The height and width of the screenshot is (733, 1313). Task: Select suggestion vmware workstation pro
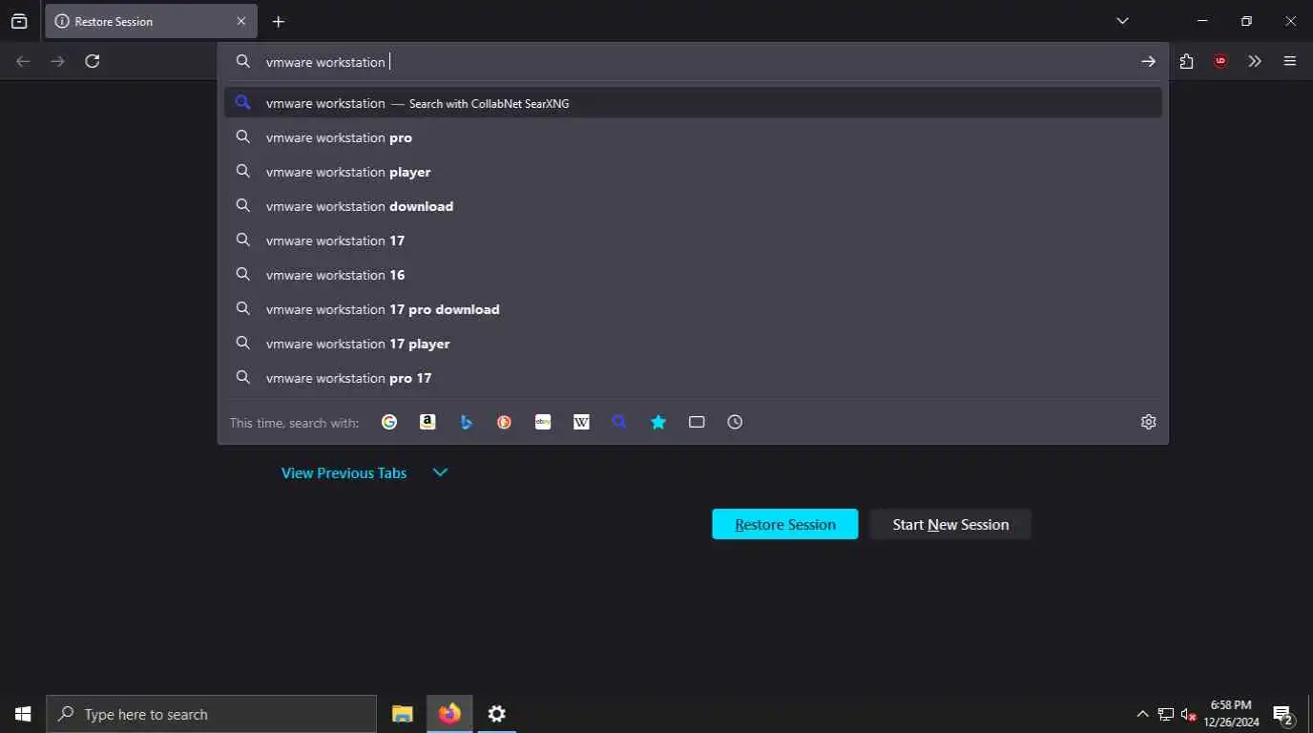[x=693, y=137]
